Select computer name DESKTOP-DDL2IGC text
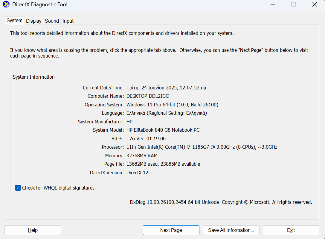This screenshot has width=325, height=239. pos(148,96)
